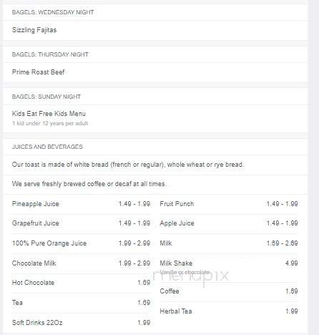Click the Juices and Beverages section heading

pyautogui.click(x=47, y=147)
